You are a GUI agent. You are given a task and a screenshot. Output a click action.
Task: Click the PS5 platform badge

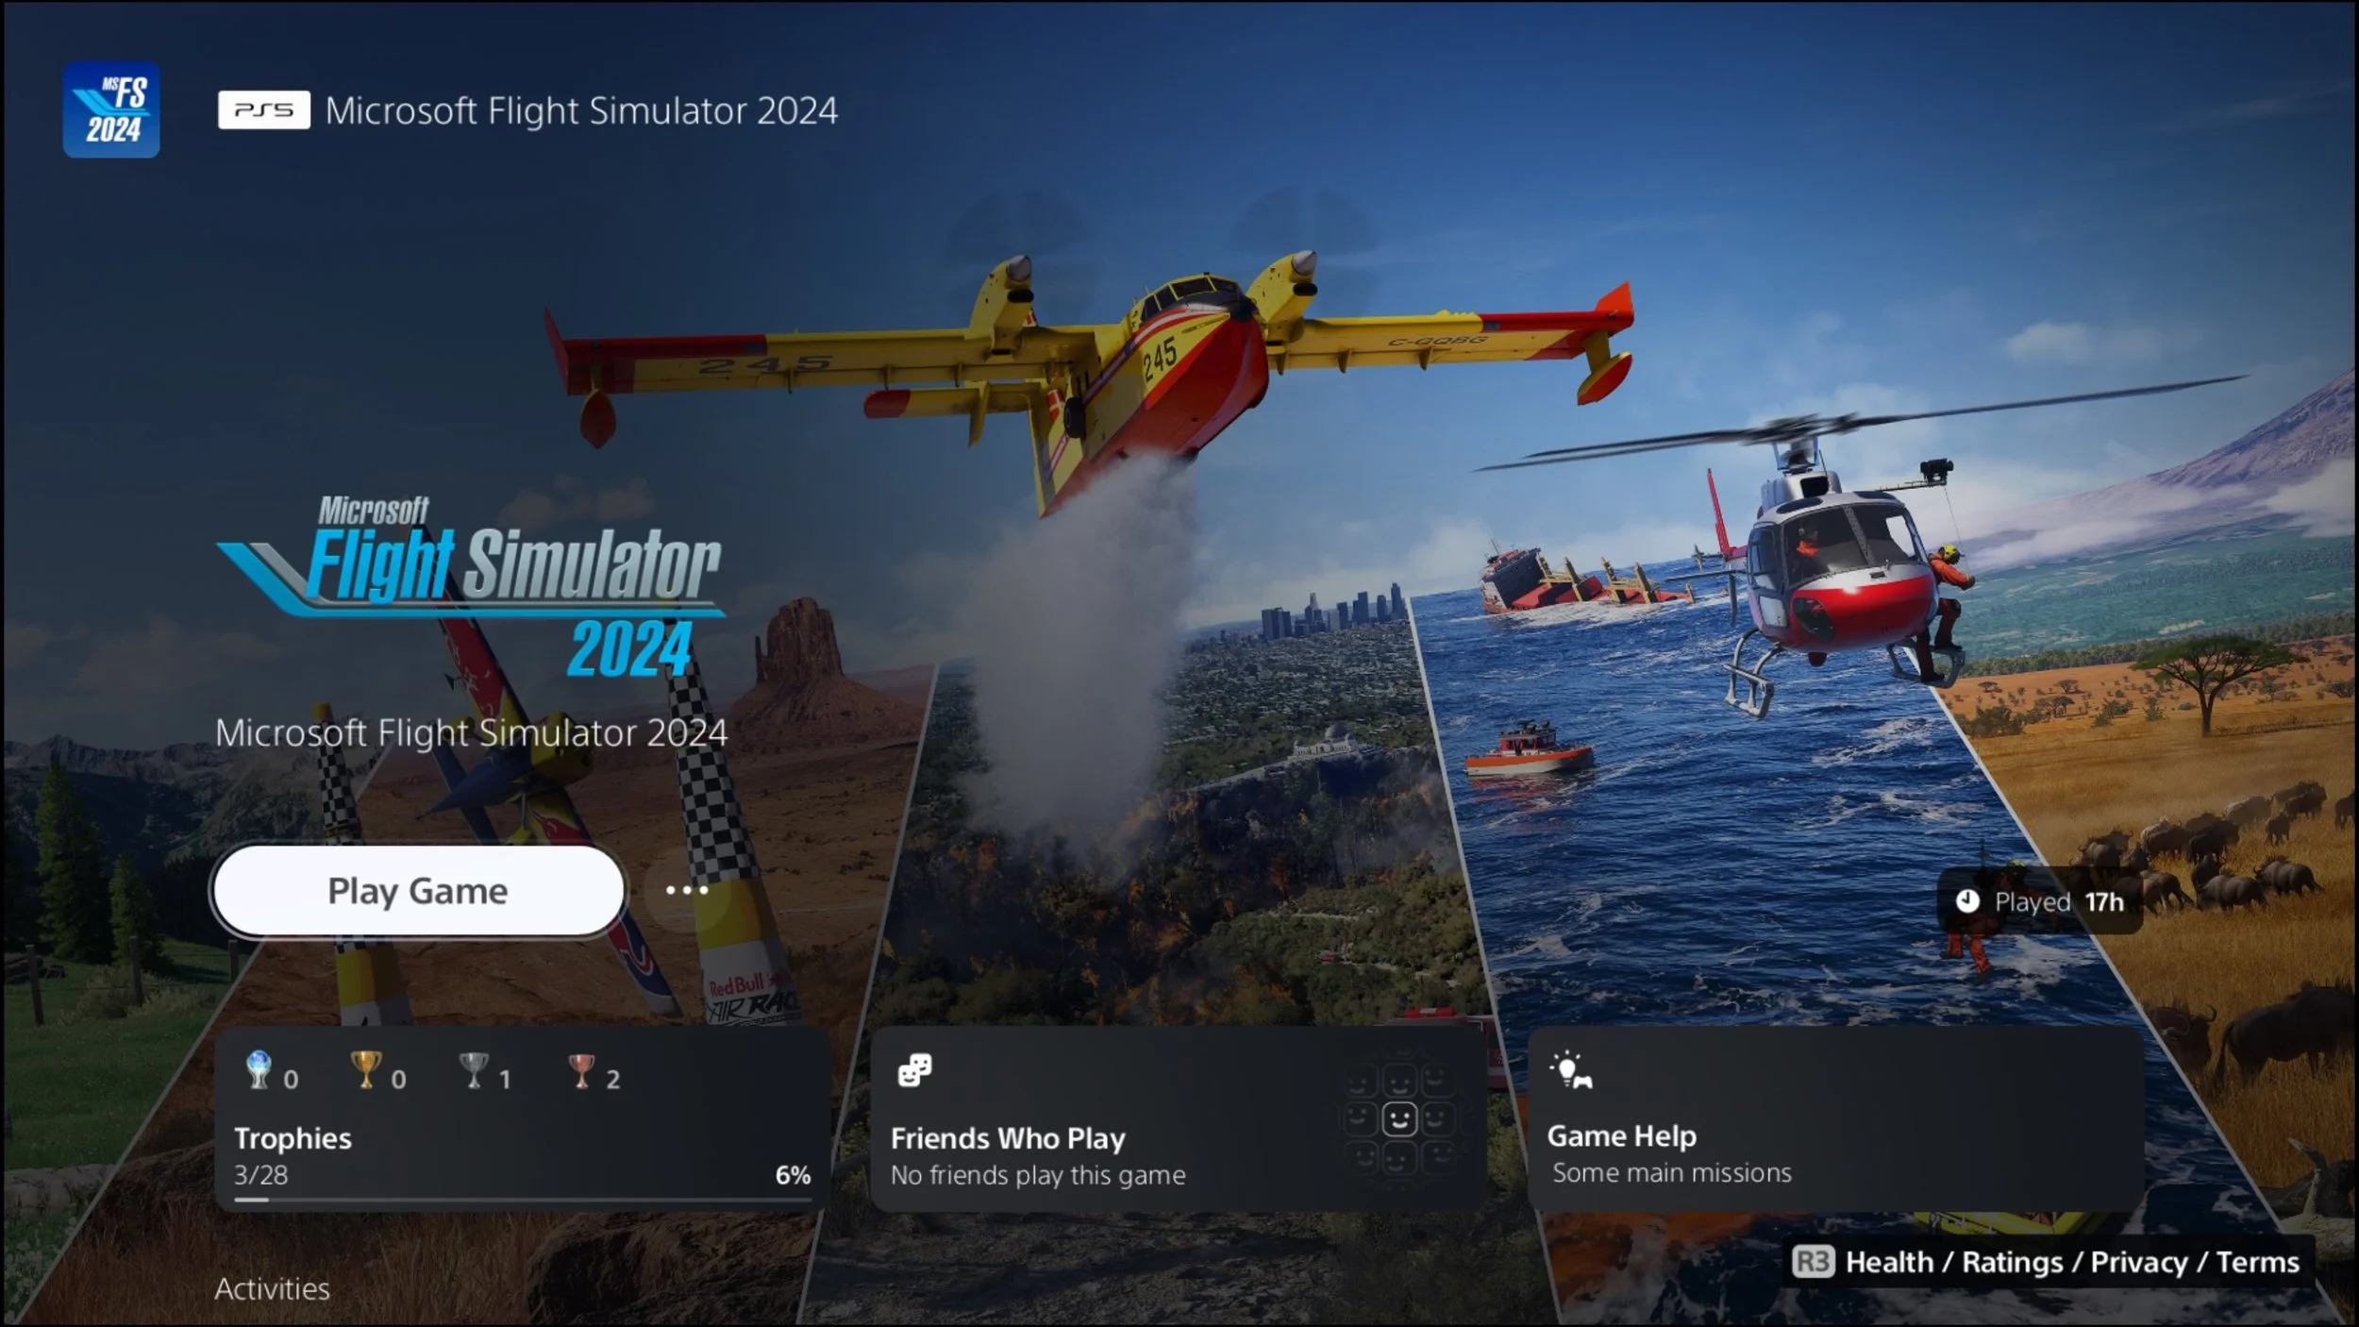tap(263, 110)
